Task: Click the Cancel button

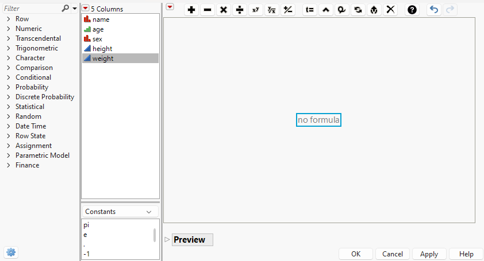Action: 393,254
